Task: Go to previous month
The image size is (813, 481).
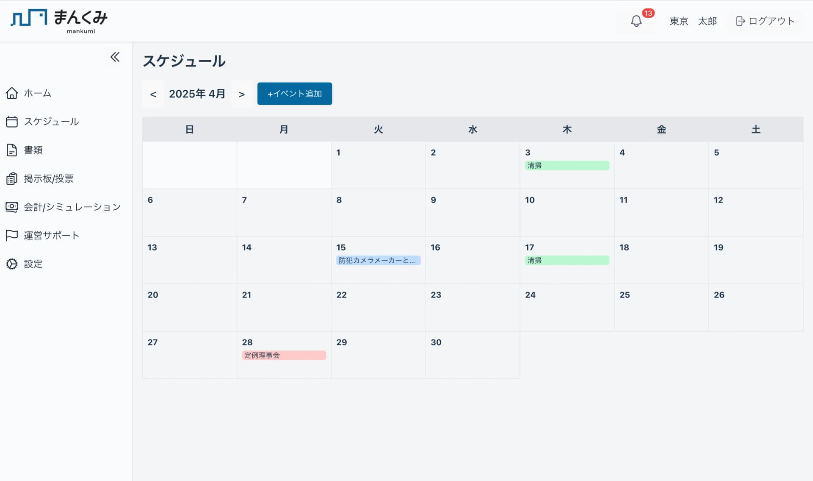Action: click(x=153, y=94)
